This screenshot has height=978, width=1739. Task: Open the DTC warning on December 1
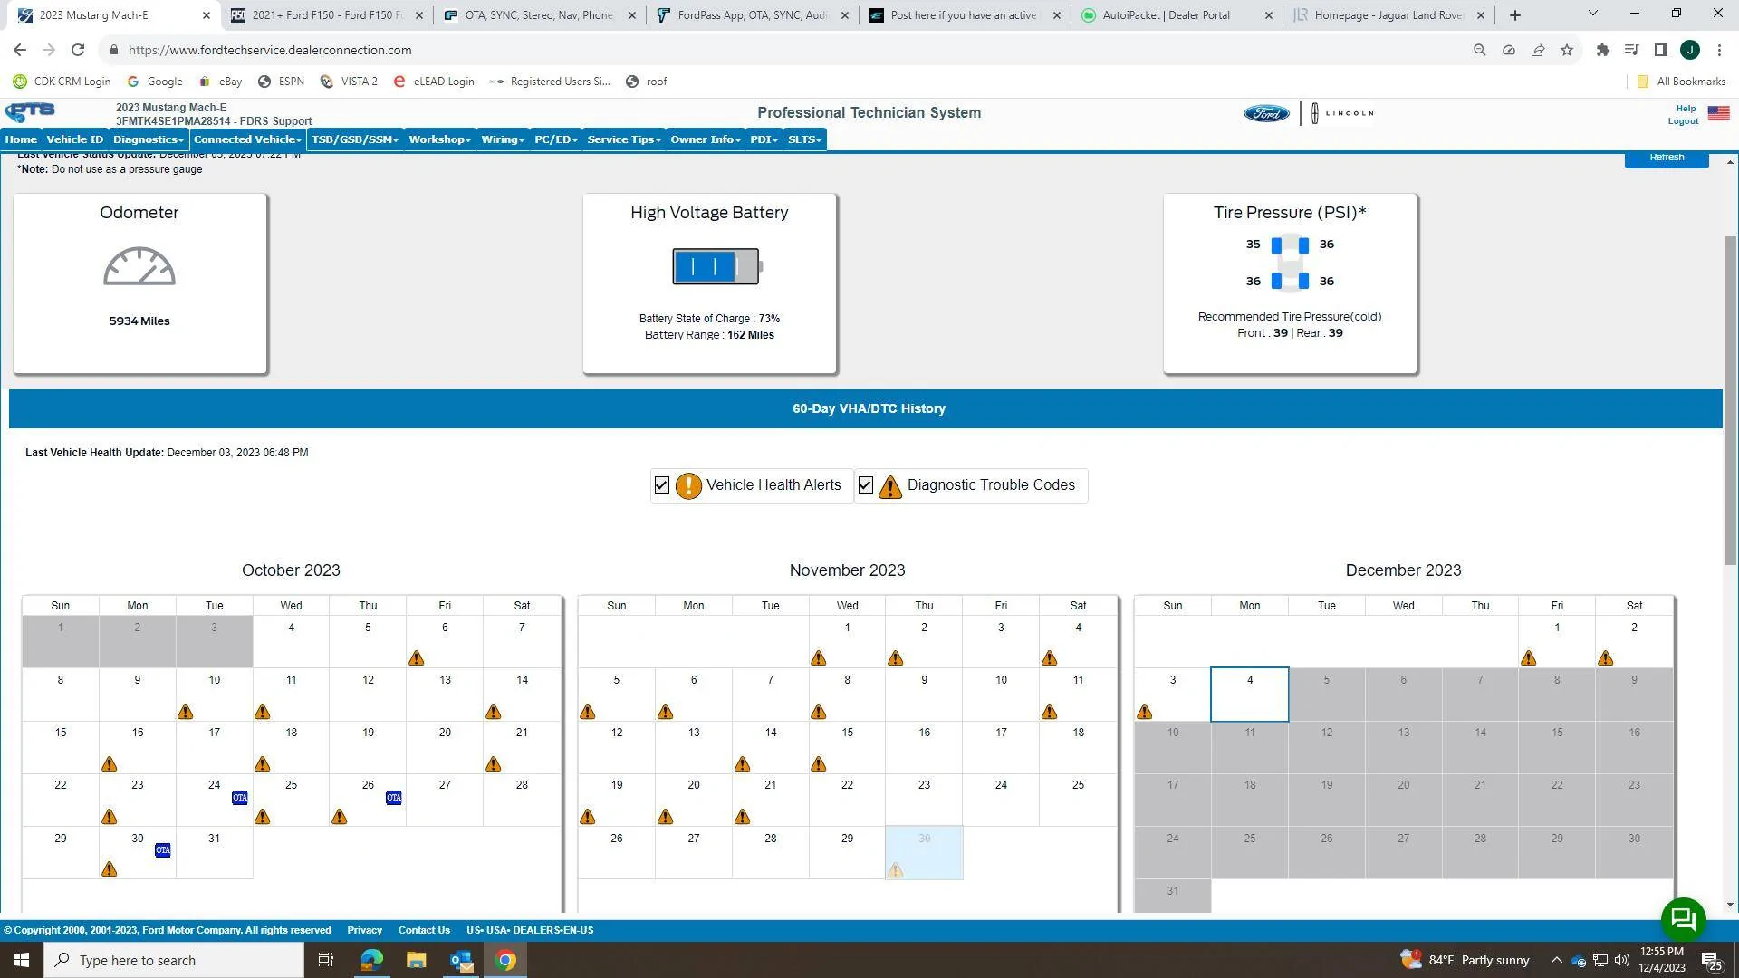tap(1528, 658)
